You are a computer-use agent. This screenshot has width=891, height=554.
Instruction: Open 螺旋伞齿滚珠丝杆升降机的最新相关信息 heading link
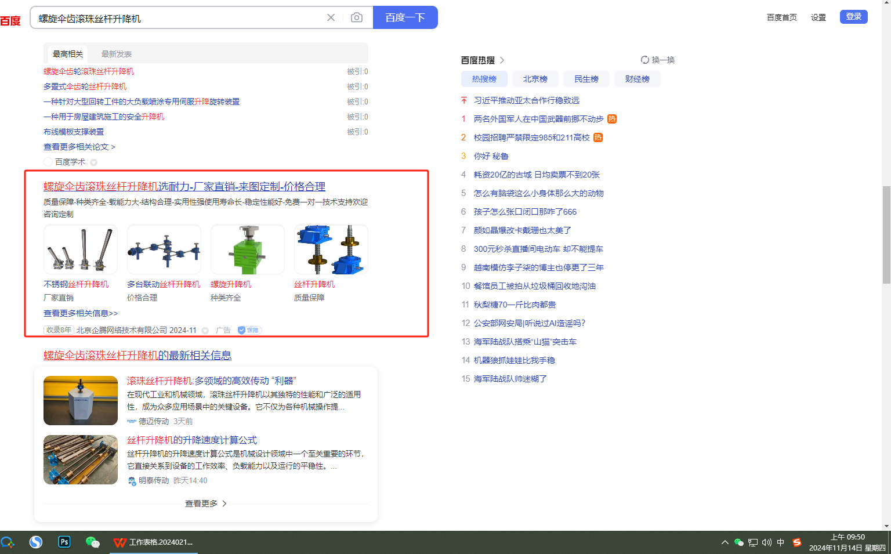[137, 355]
